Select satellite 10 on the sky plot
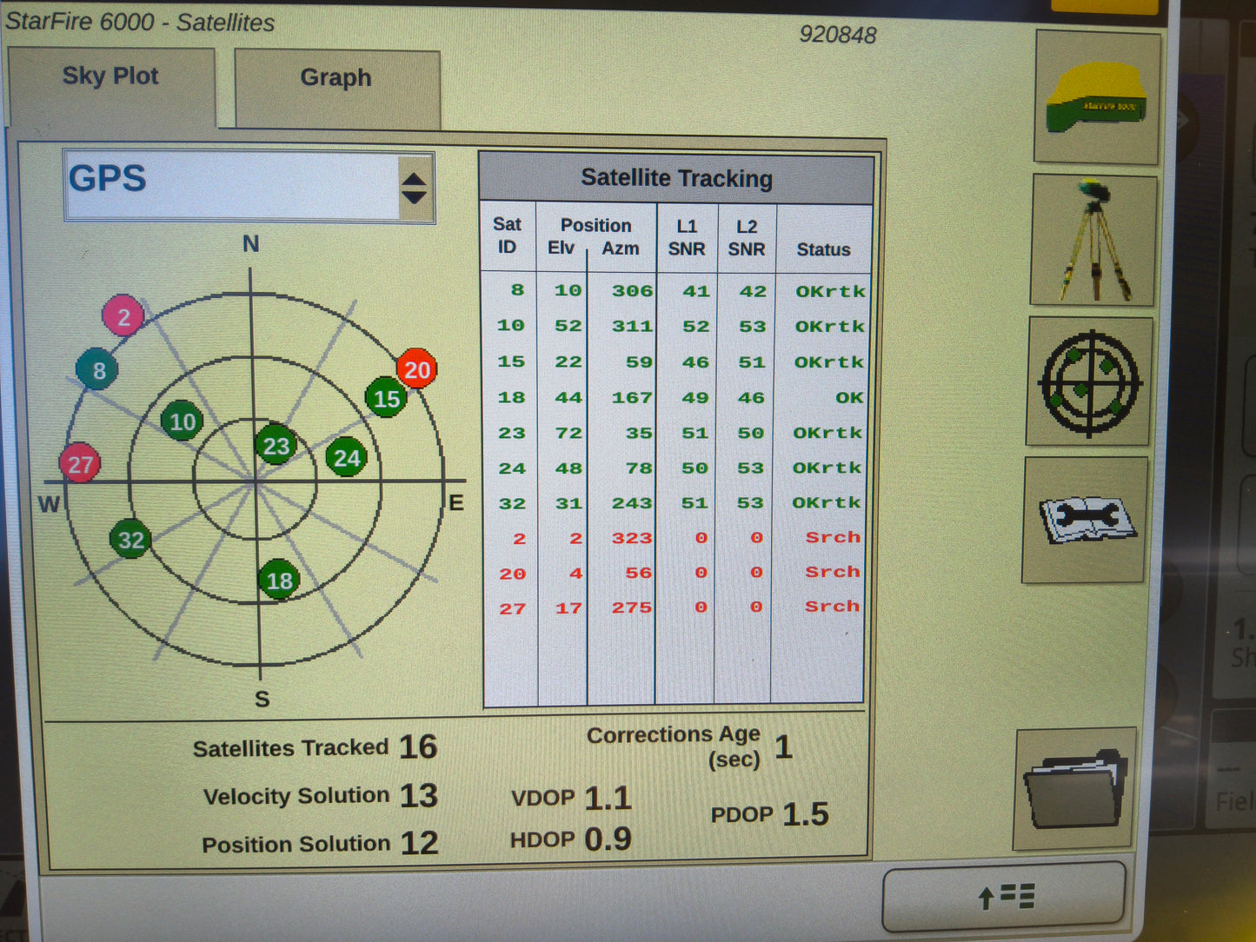1256x942 pixels. (x=183, y=421)
